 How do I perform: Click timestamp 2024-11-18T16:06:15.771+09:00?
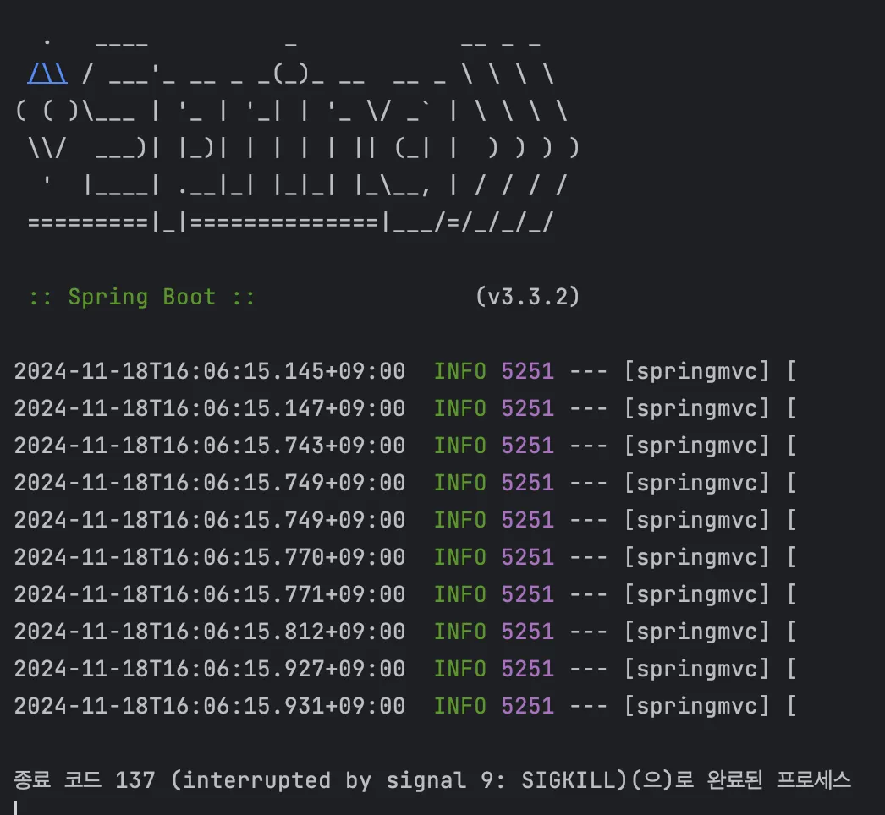coord(210,594)
